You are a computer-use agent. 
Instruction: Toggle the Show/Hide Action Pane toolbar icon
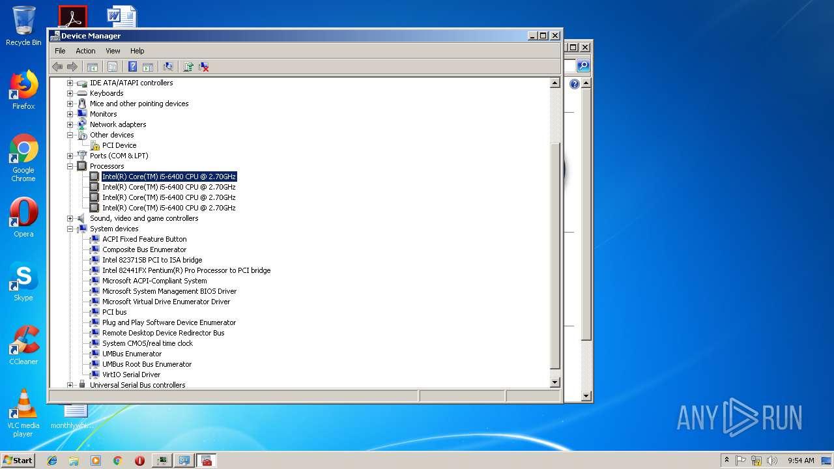pyautogui.click(x=148, y=66)
